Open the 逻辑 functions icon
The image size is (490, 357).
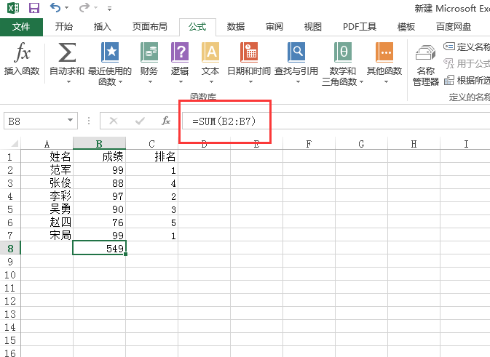(x=180, y=52)
